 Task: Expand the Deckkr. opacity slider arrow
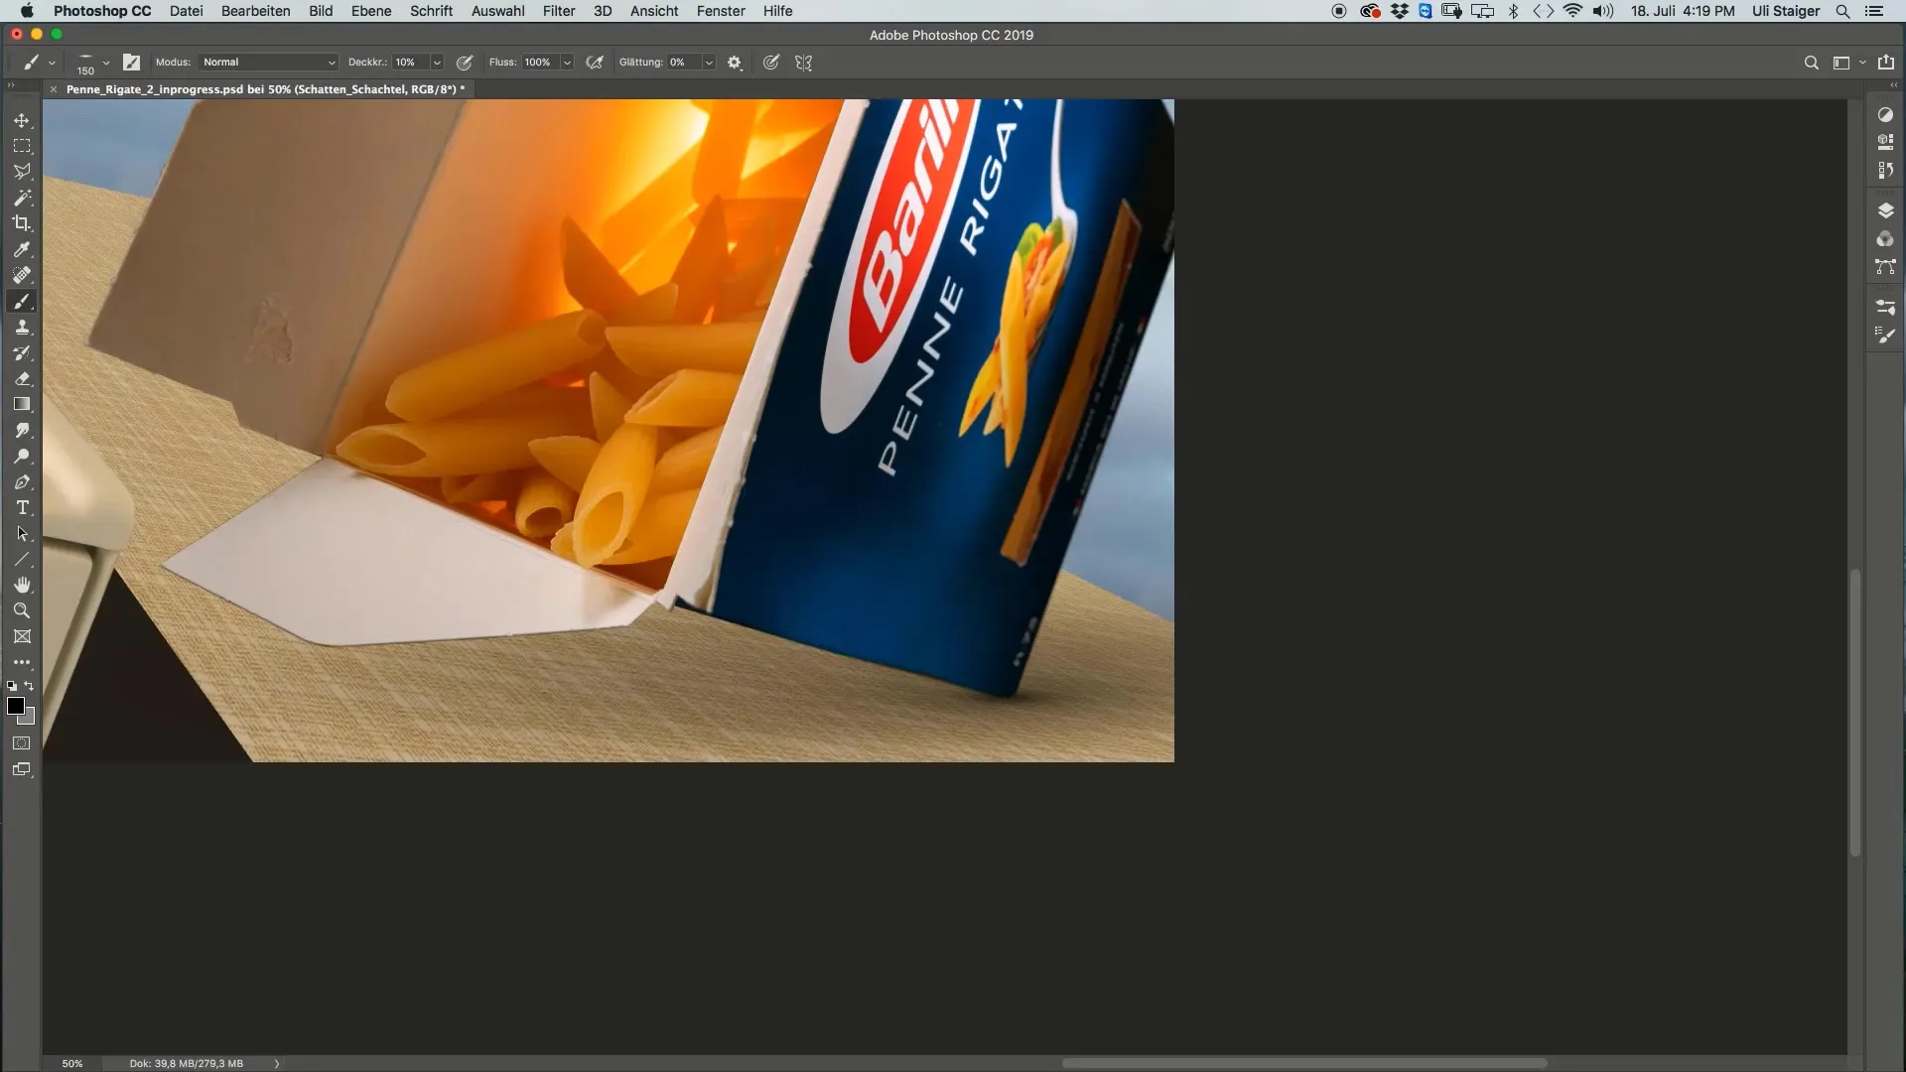point(437,63)
